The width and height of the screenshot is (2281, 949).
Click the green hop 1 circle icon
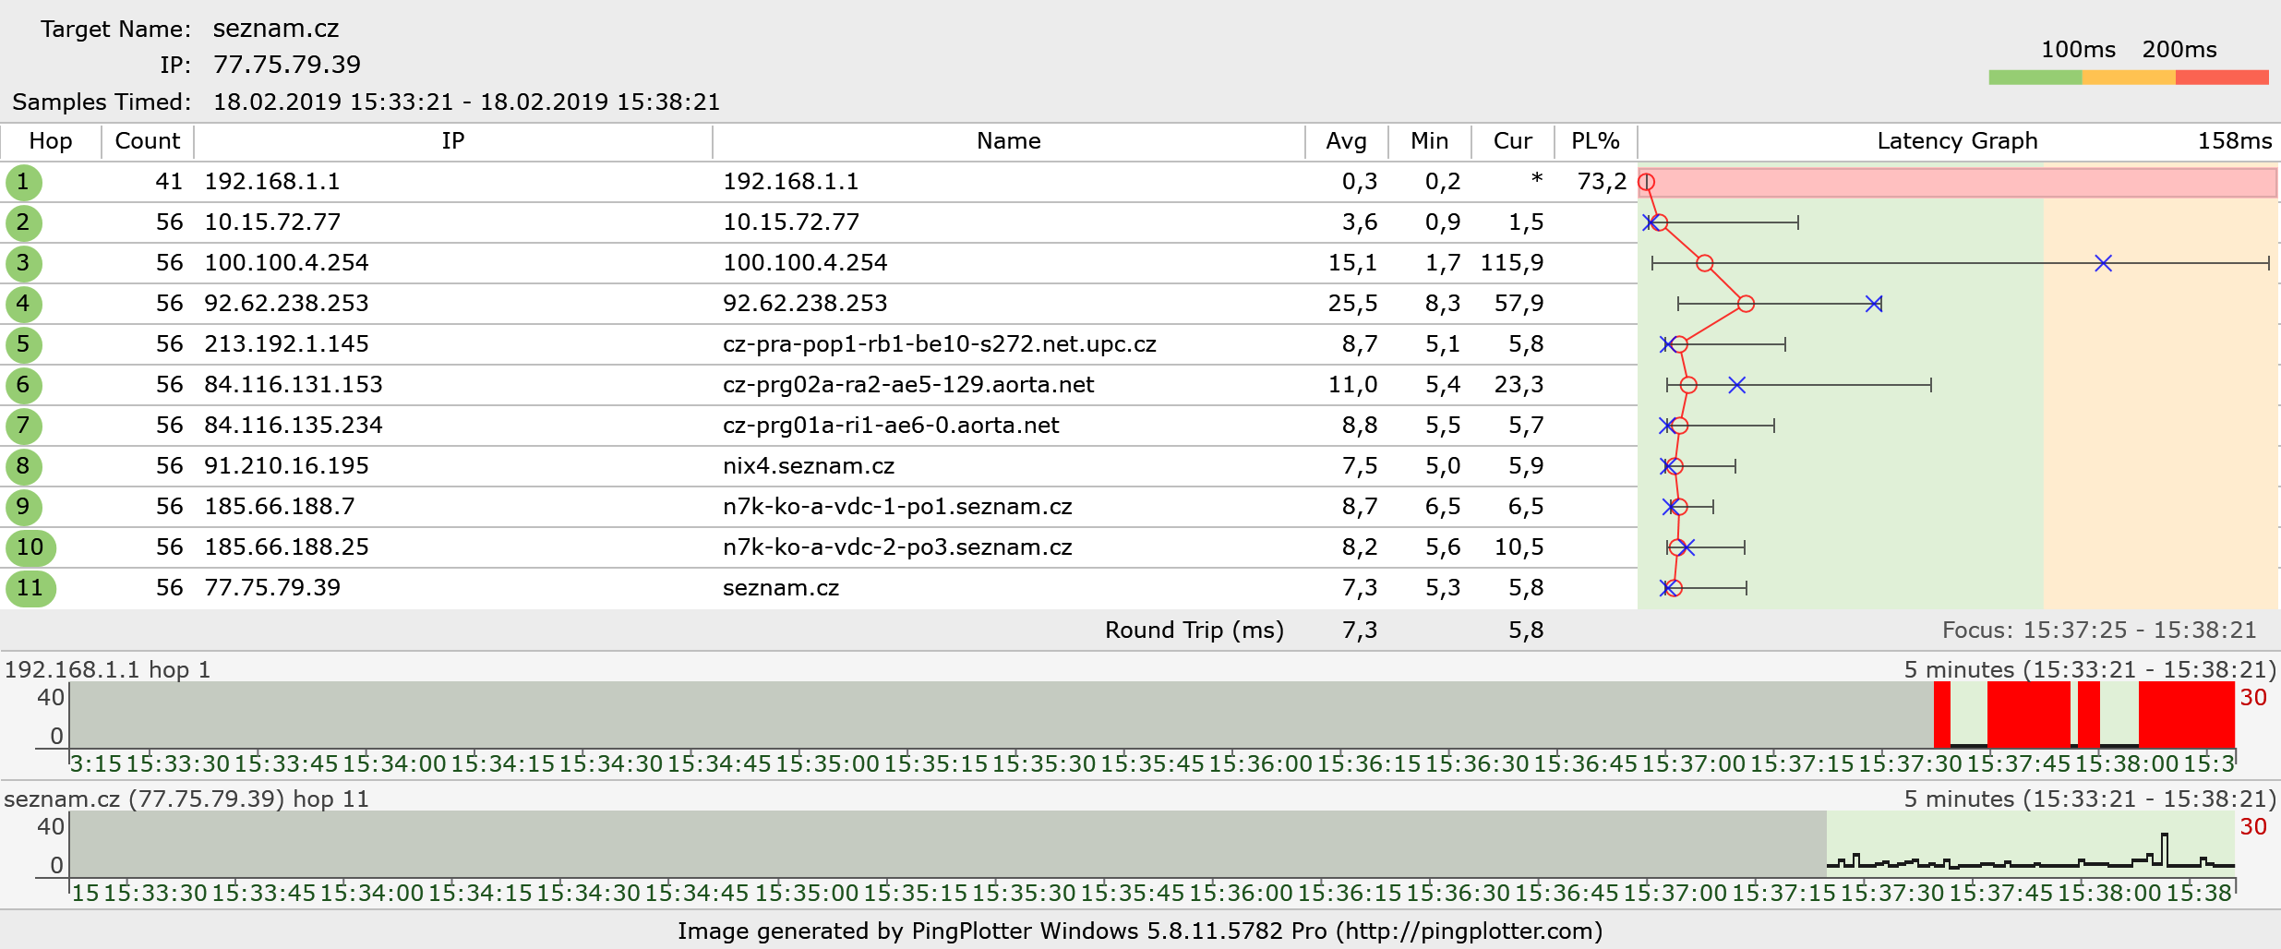click(x=23, y=182)
